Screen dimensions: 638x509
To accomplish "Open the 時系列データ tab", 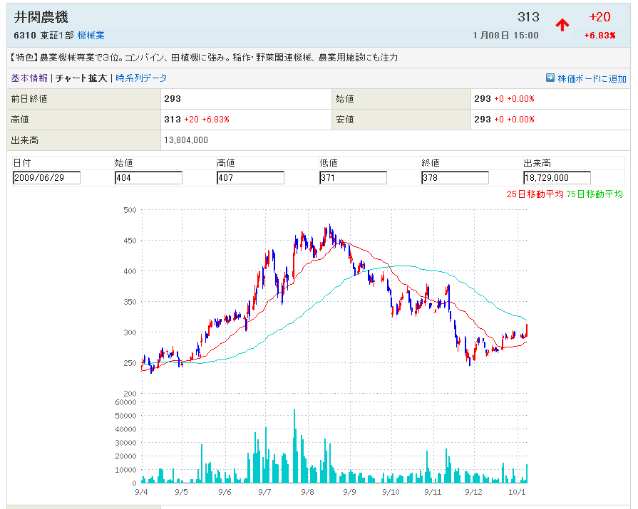I will (x=141, y=78).
